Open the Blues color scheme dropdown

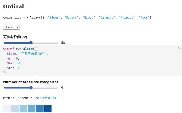11,27
